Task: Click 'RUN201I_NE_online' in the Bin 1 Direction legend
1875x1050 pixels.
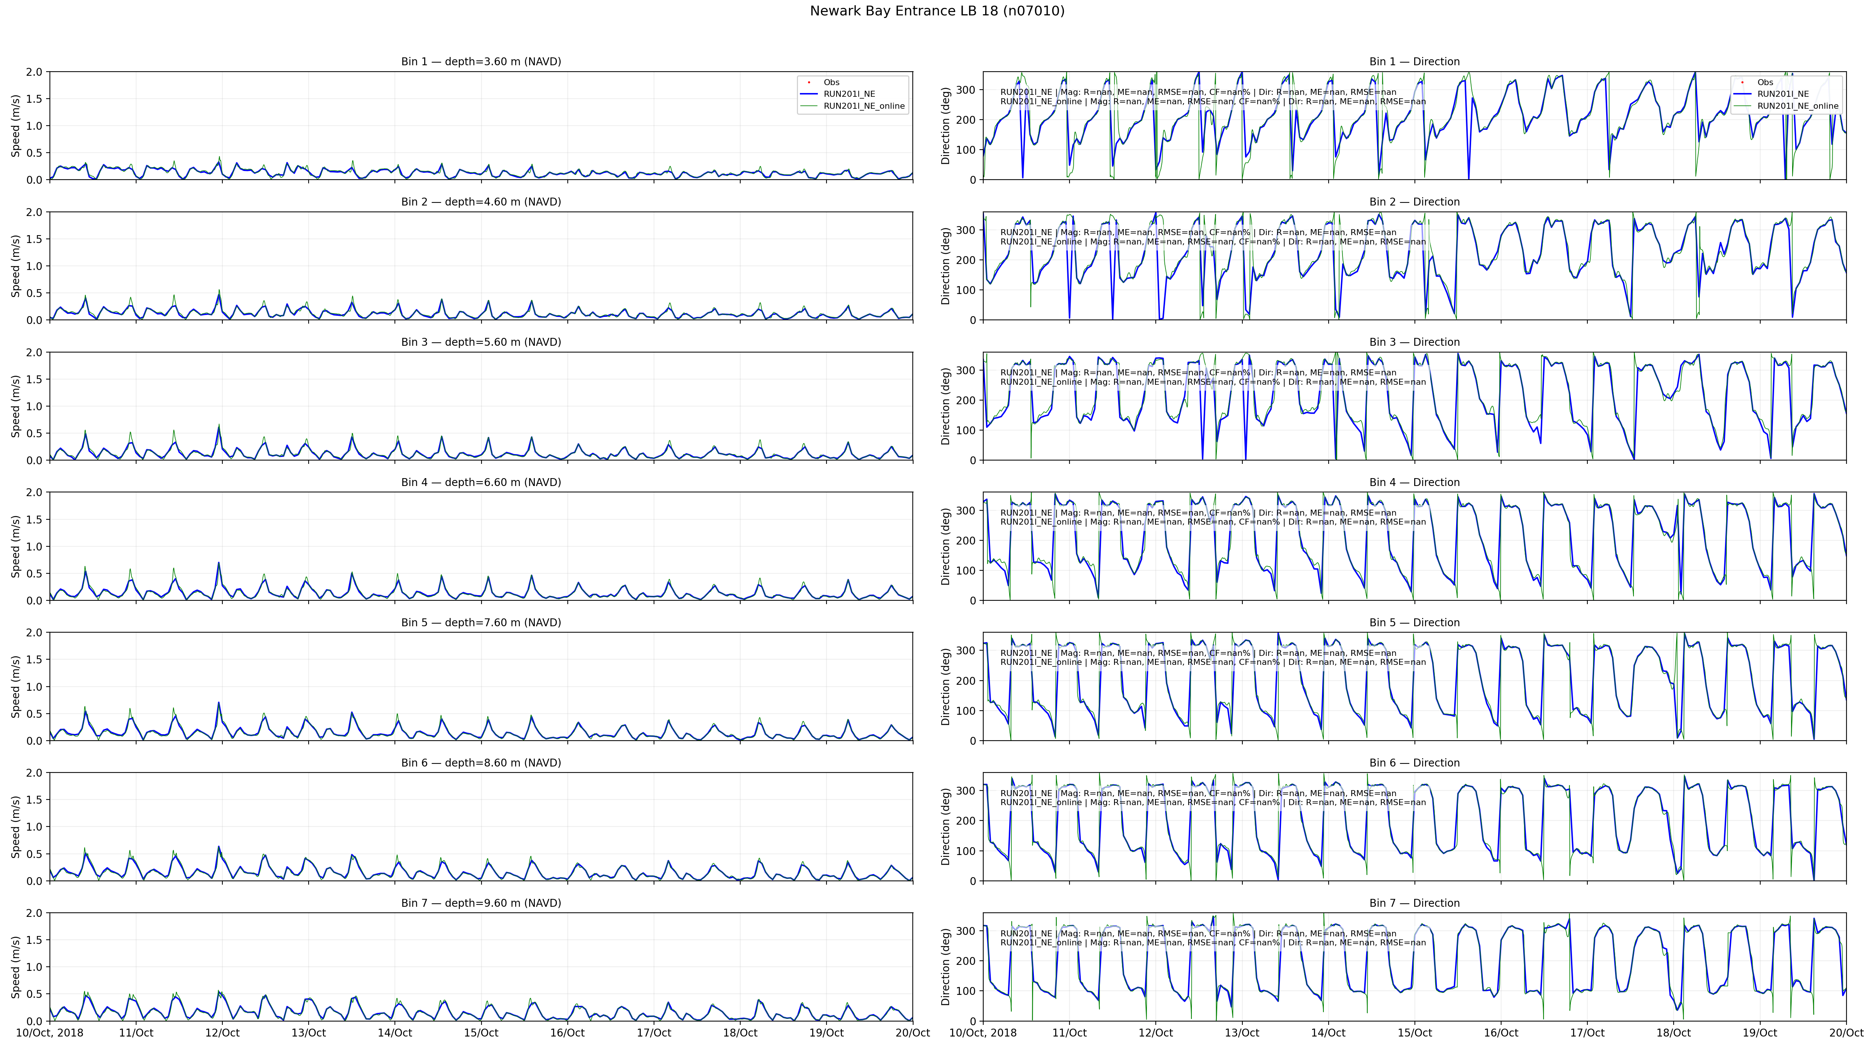Action: click(1798, 106)
